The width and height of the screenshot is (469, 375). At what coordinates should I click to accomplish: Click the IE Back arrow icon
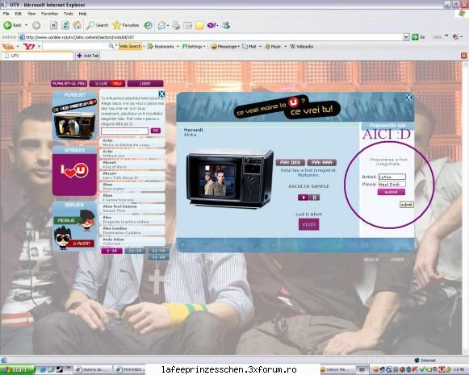point(7,25)
